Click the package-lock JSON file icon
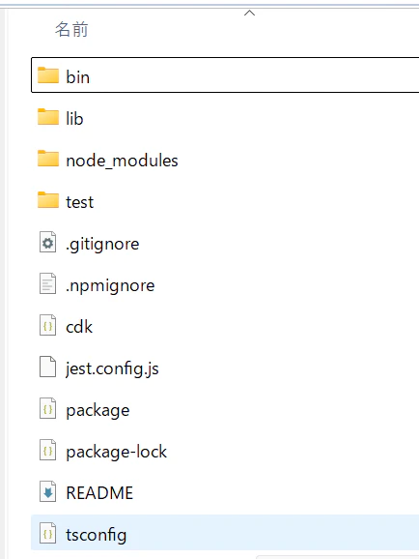Screen dimensions: 419x559 coord(47,450)
